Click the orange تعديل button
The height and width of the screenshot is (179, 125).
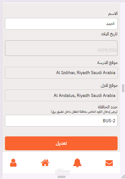(61, 143)
